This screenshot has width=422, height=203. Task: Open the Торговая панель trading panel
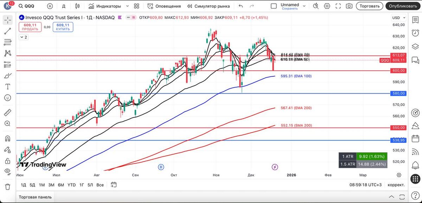coord(35,197)
